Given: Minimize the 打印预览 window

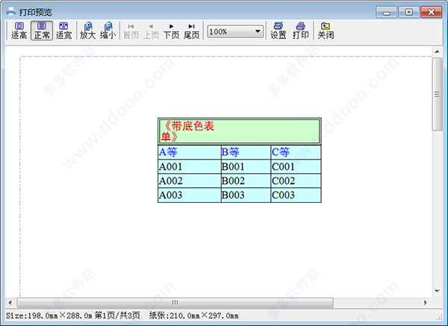Looking at the screenshot, I should coord(386,12).
